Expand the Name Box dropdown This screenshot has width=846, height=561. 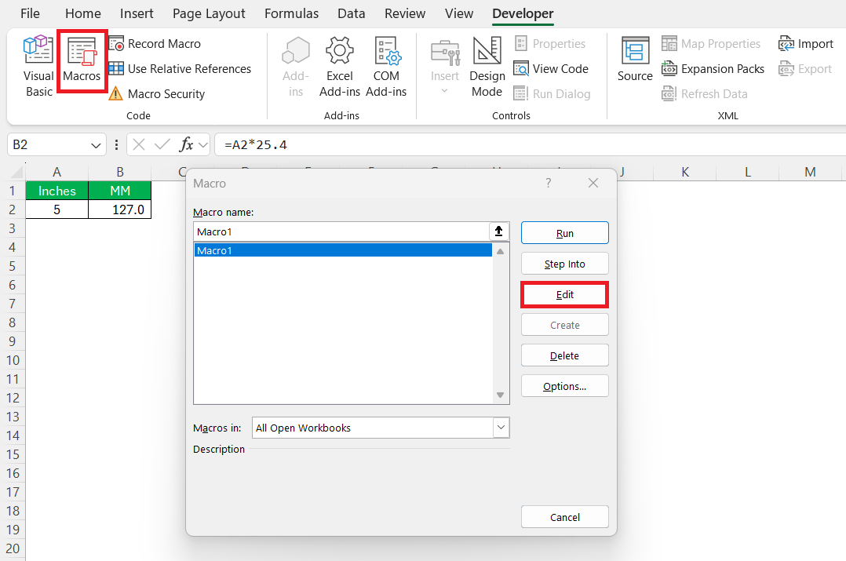pos(96,145)
